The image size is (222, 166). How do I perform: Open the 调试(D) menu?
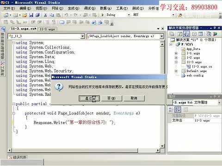pos(90,8)
